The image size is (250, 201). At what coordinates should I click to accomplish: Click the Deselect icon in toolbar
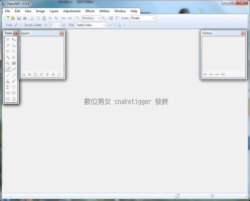[56, 18]
